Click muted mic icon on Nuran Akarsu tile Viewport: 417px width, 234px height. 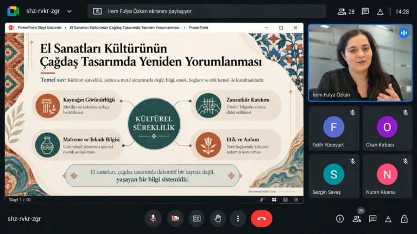coord(405,161)
